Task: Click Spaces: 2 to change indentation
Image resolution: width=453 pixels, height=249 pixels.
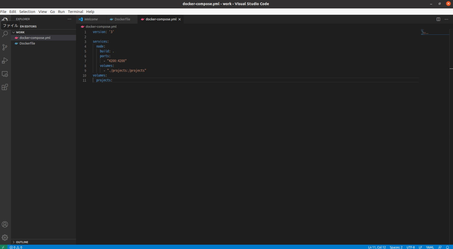Action: (396, 247)
